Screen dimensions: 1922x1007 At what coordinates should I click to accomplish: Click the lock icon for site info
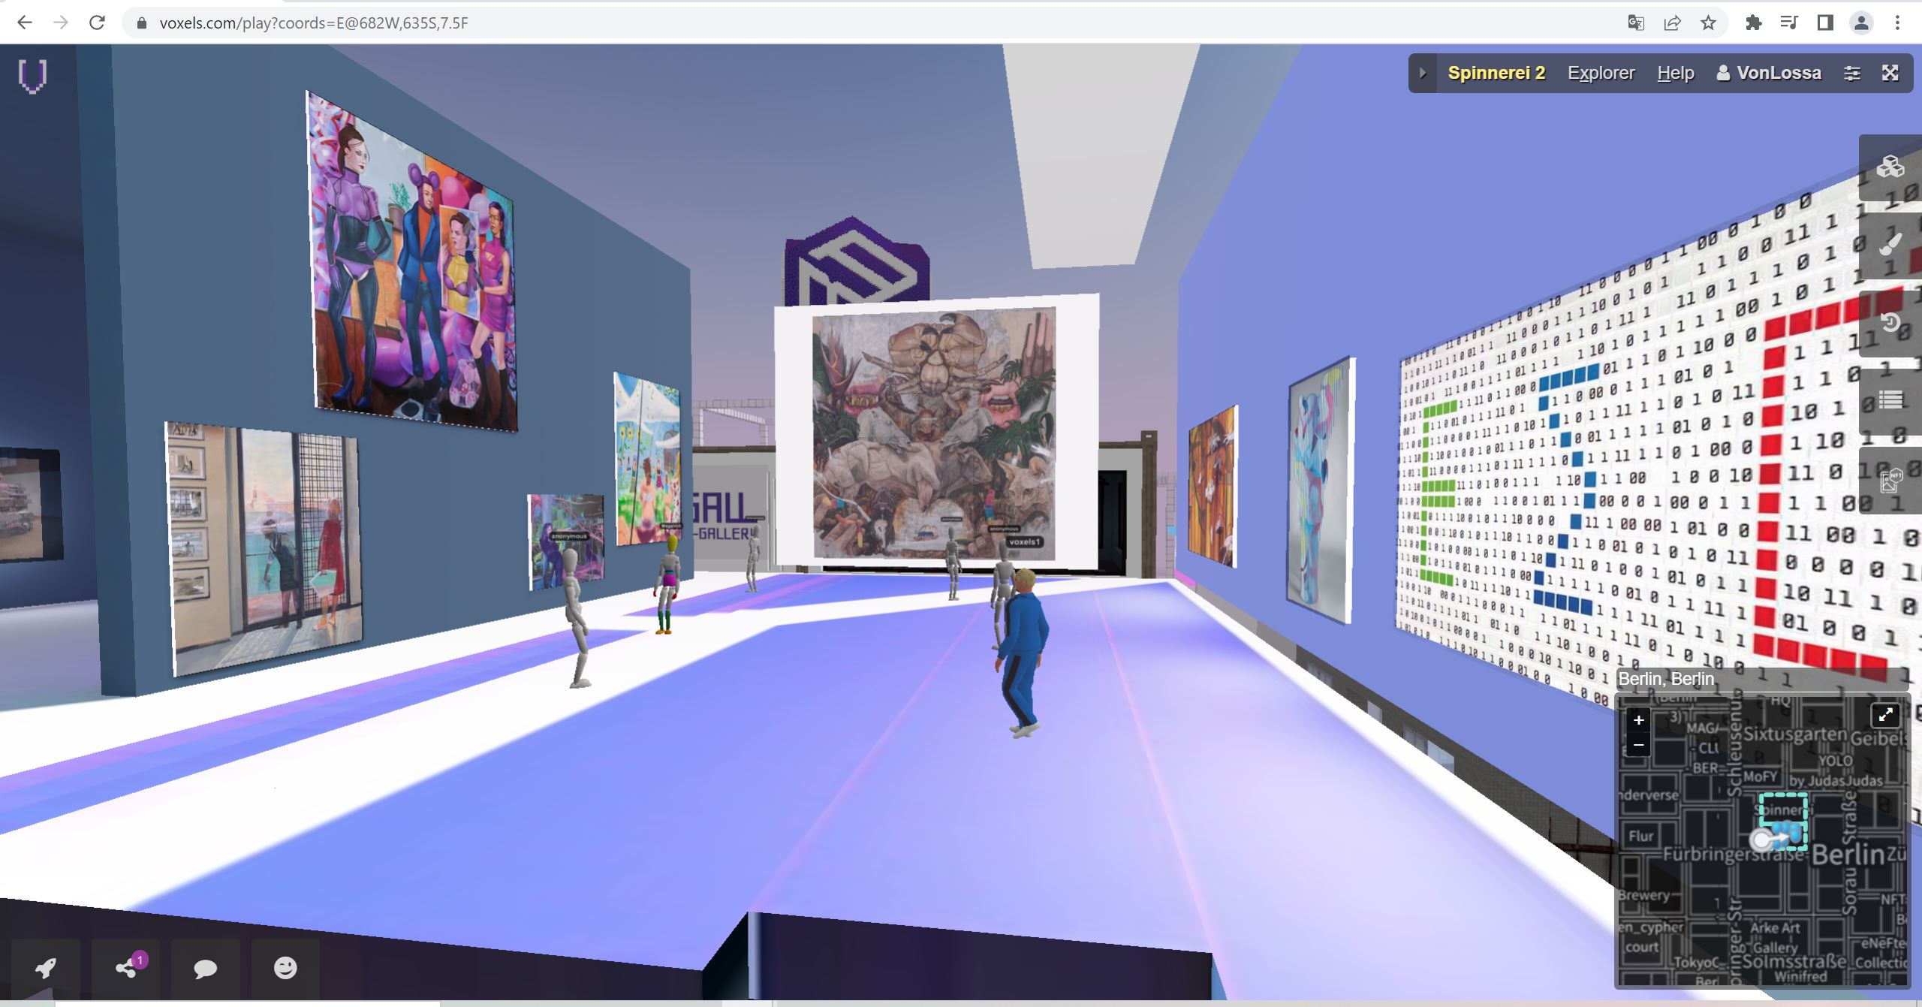(141, 23)
